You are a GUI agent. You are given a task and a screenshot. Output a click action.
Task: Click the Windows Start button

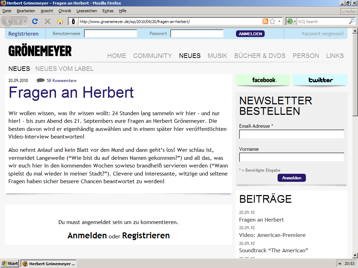[x=10, y=263]
